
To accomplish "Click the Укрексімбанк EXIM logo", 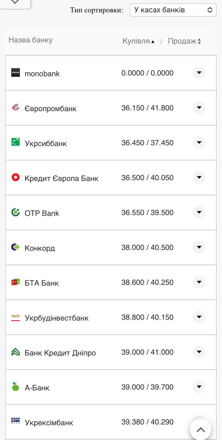I will (x=15, y=422).
